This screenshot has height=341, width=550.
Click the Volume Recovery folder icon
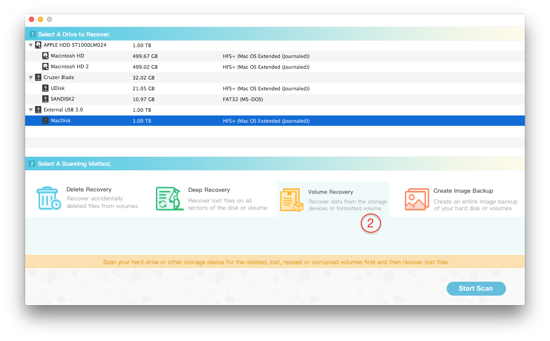pos(292,200)
